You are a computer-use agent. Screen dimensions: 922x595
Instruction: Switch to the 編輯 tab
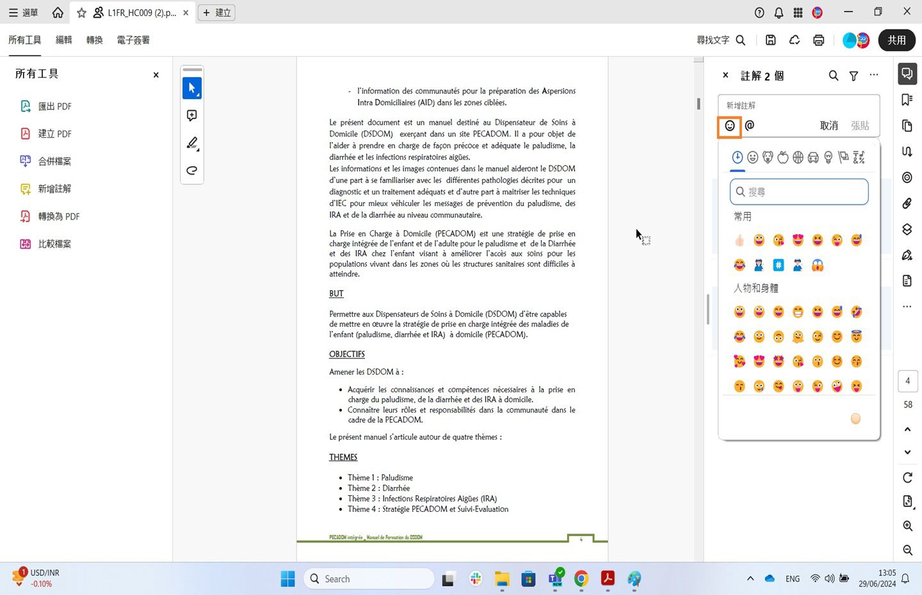click(x=64, y=40)
